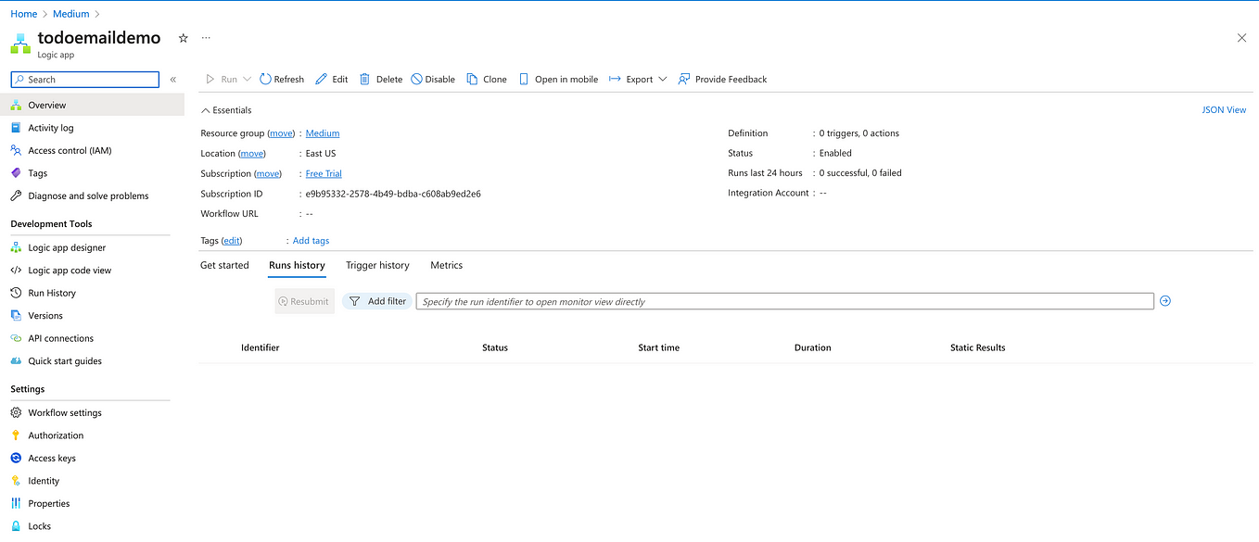Click the Status column header
The width and height of the screenshot is (1259, 542).
495,347
